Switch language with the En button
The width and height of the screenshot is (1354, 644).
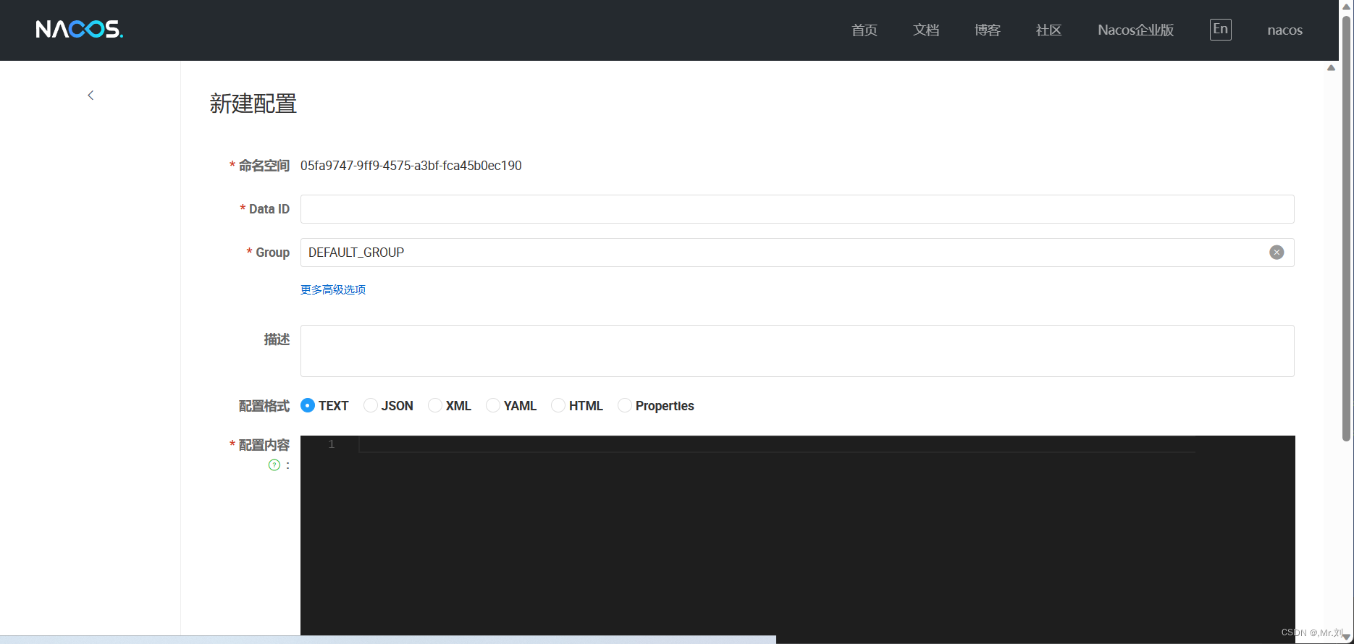(x=1220, y=30)
